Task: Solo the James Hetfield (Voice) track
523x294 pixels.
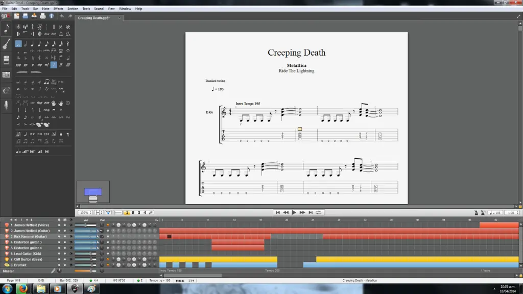Action: (59, 225)
